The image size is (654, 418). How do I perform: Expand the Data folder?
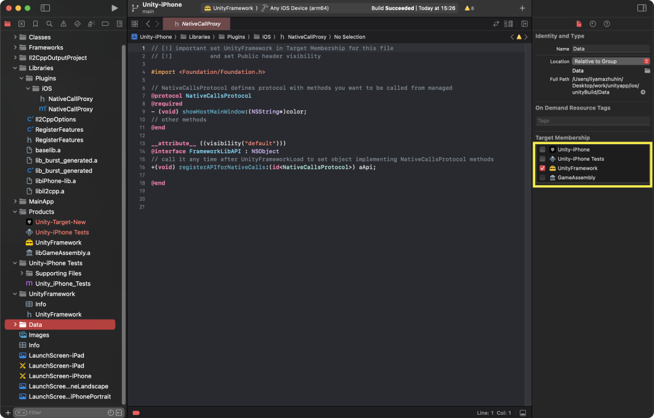[x=15, y=324]
